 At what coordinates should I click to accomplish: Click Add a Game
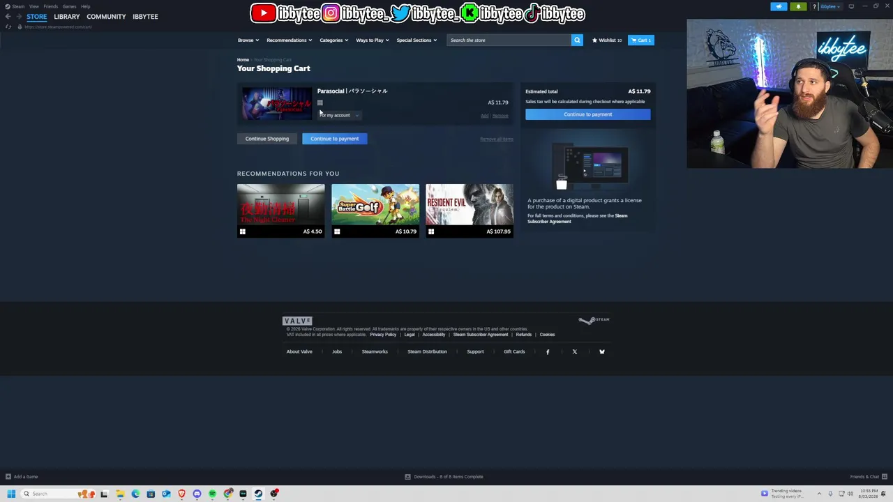22,477
